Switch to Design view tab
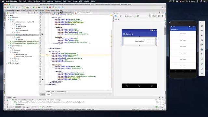 point(43,94)
